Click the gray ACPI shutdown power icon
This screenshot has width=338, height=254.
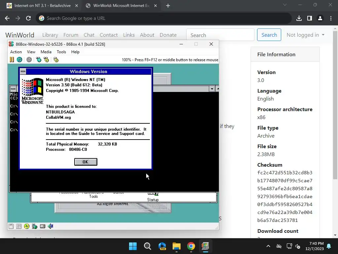pos(29,60)
